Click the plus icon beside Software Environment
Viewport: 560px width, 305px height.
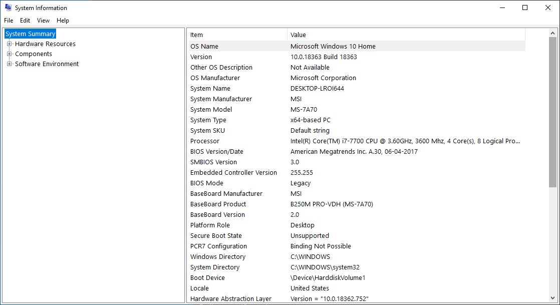pos(9,64)
